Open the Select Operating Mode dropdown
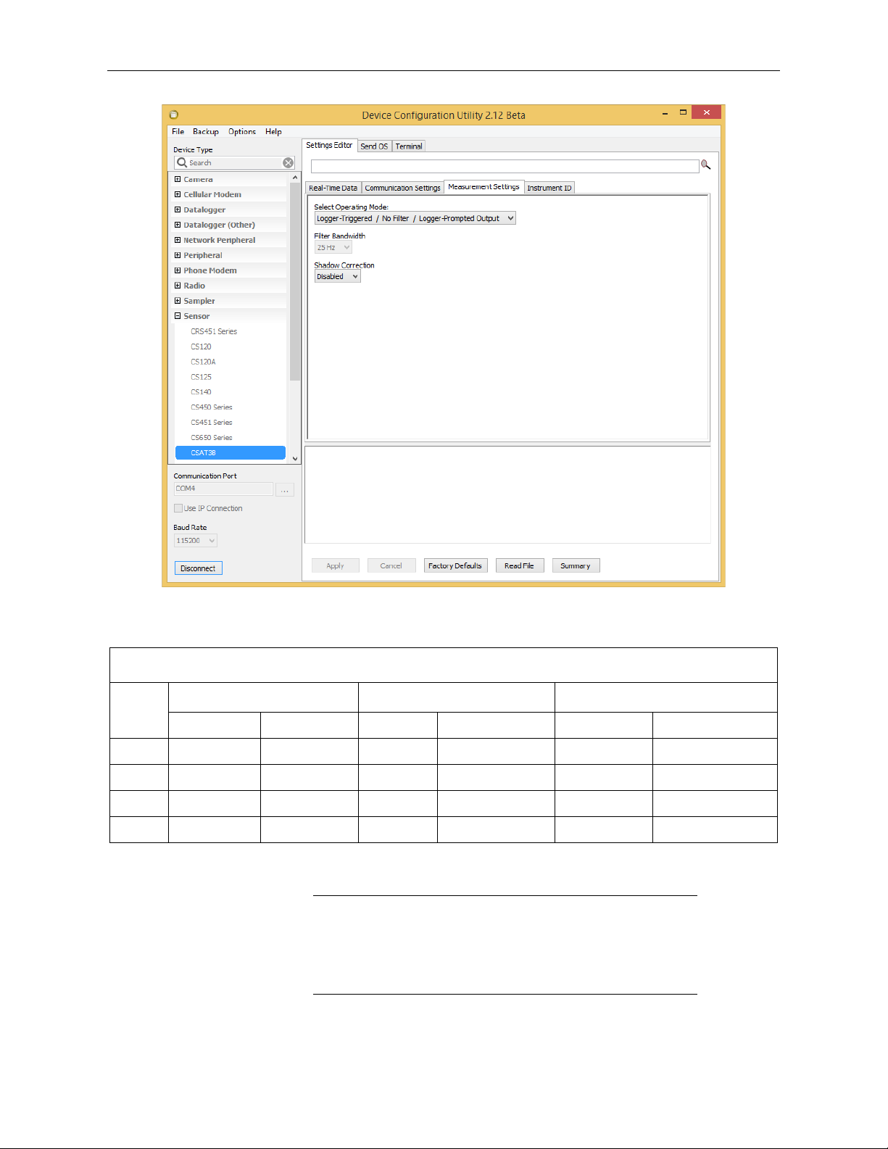The width and height of the screenshot is (888, 1149). [x=415, y=218]
